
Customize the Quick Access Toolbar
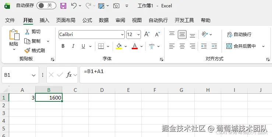tap(127, 6)
